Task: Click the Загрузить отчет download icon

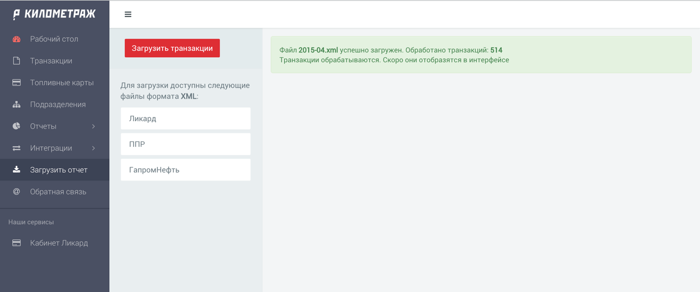Action: (17, 170)
